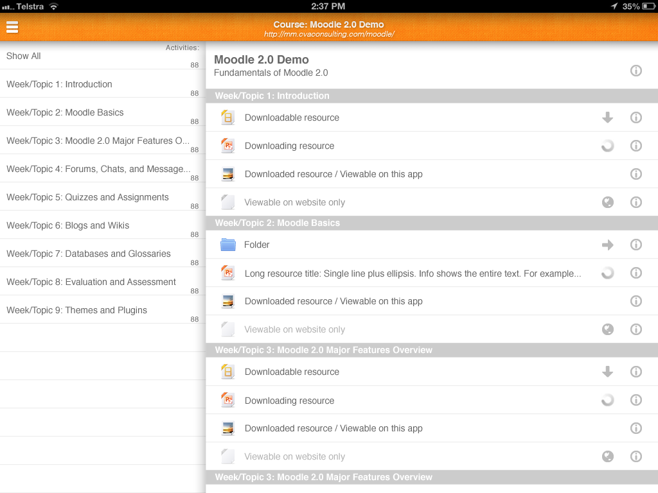Open info for Long resource title item

[636, 273]
